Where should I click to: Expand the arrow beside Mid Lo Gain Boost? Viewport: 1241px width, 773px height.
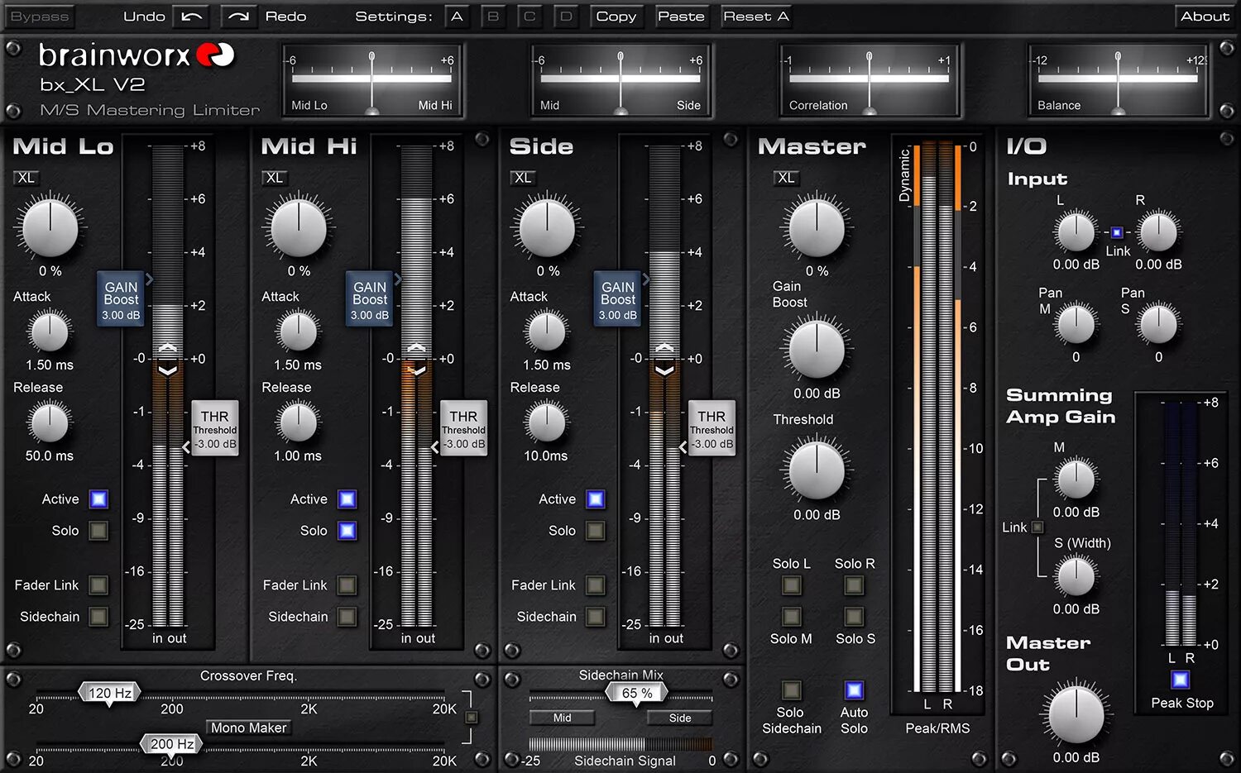(x=149, y=281)
